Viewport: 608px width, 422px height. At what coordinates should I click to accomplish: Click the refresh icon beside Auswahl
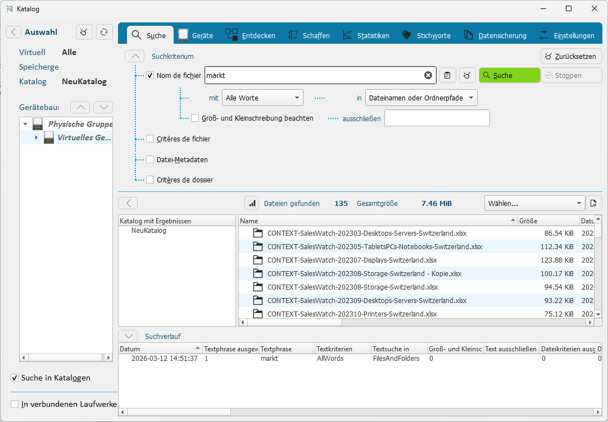pos(104,32)
